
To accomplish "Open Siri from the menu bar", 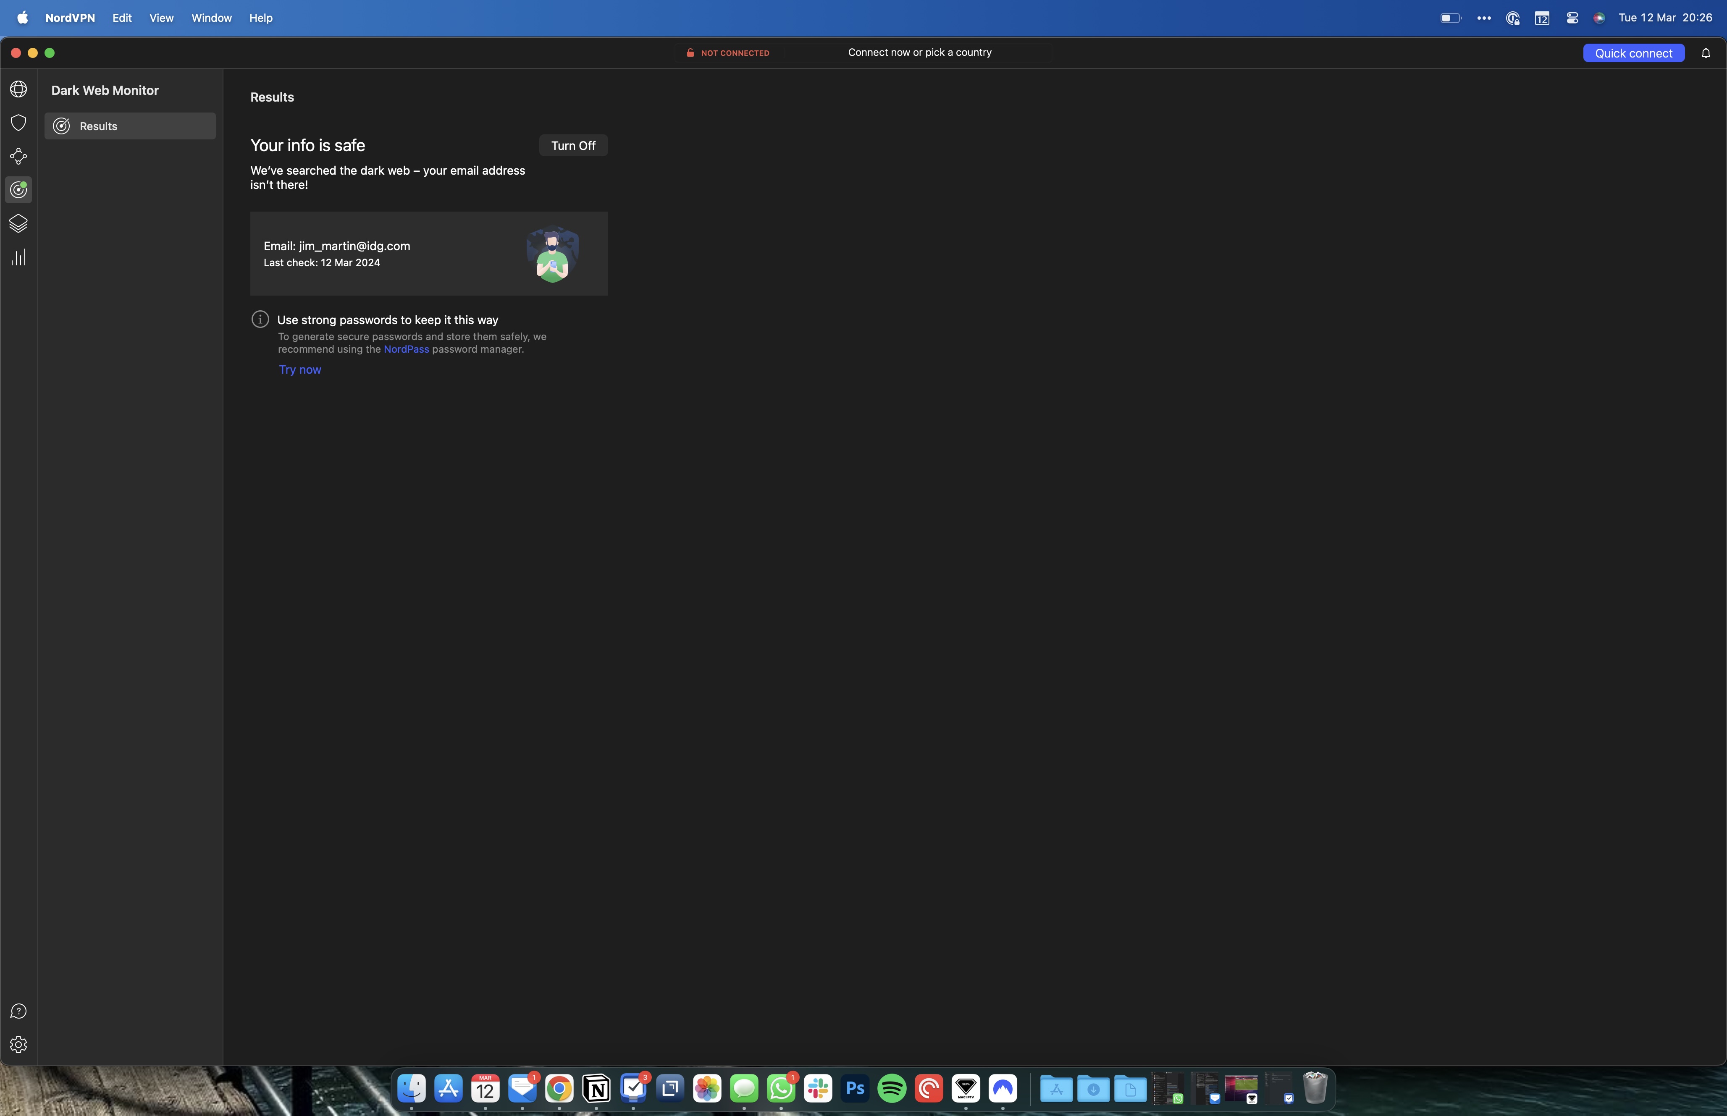I will pyautogui.click(x=1599, y=17).
